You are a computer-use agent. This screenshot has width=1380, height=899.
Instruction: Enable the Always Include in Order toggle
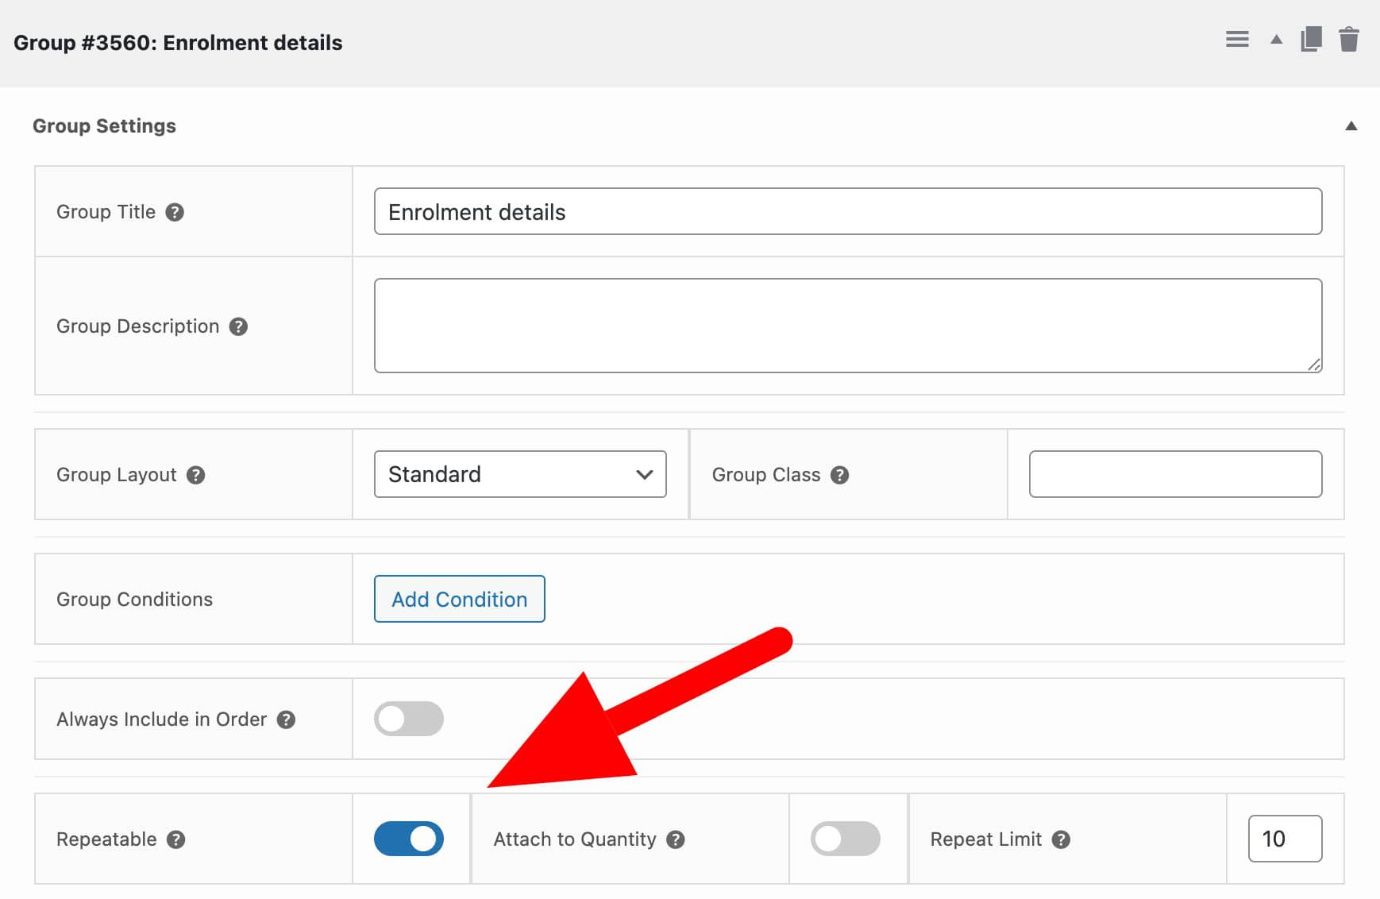pos(409,719)
